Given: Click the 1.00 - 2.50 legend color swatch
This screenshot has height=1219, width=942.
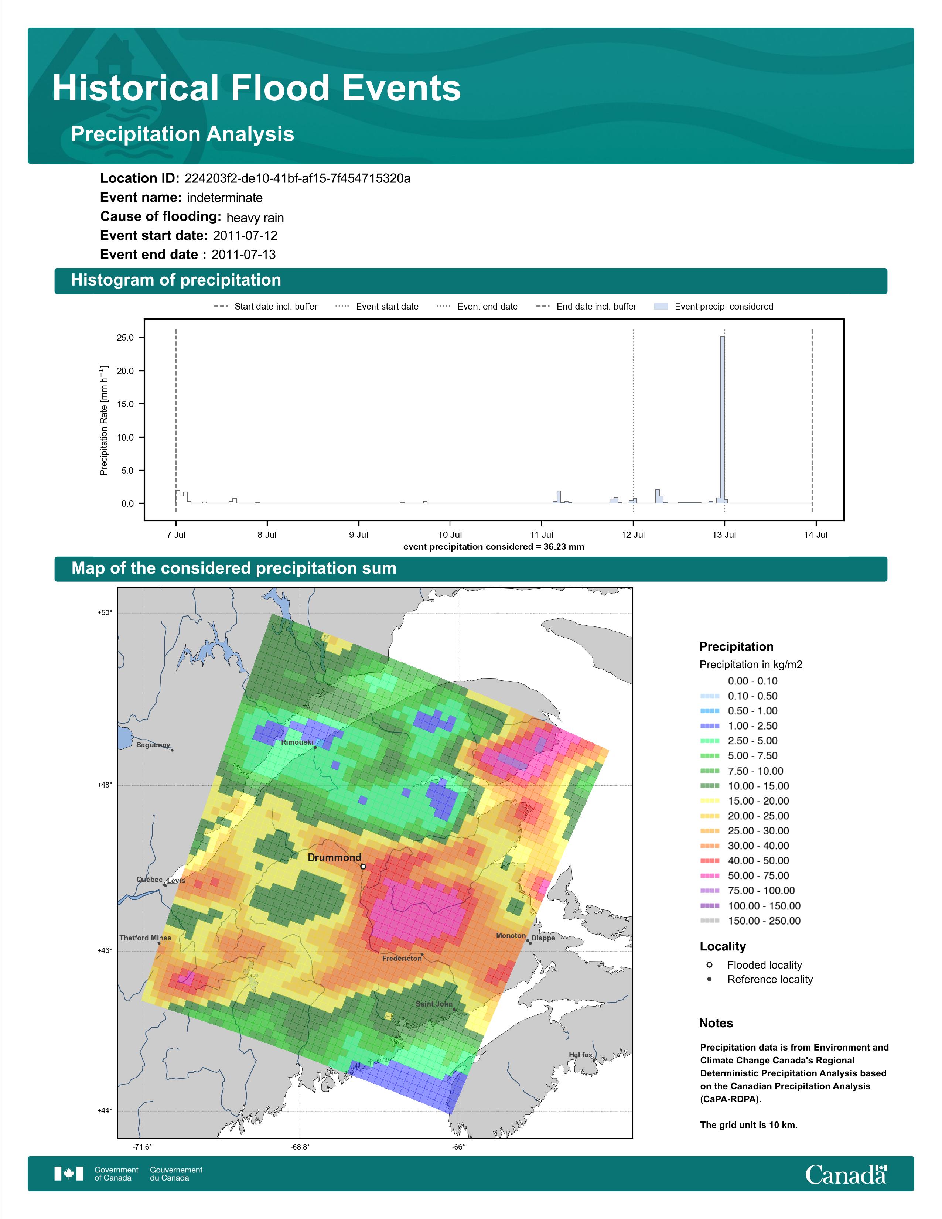Looking at the screenshot, I should (709, 726).
